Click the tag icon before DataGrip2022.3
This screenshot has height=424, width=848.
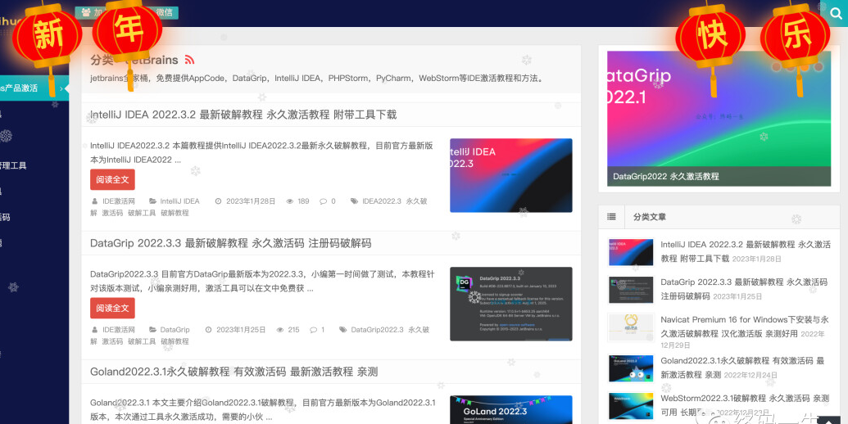342,330
